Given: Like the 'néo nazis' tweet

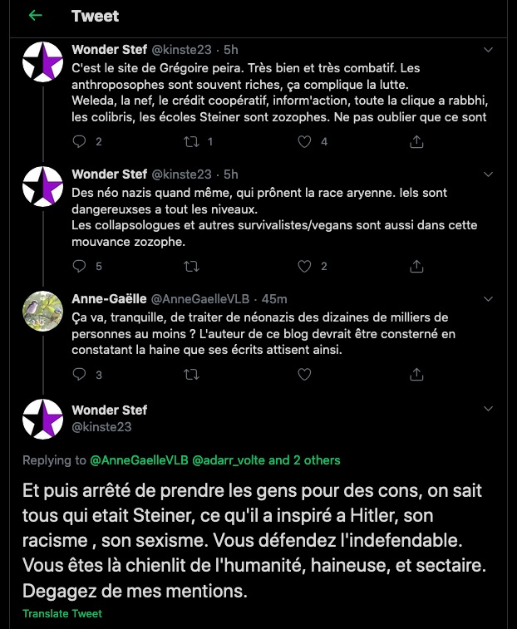Looking at the screenshot, I should [305, 267].
